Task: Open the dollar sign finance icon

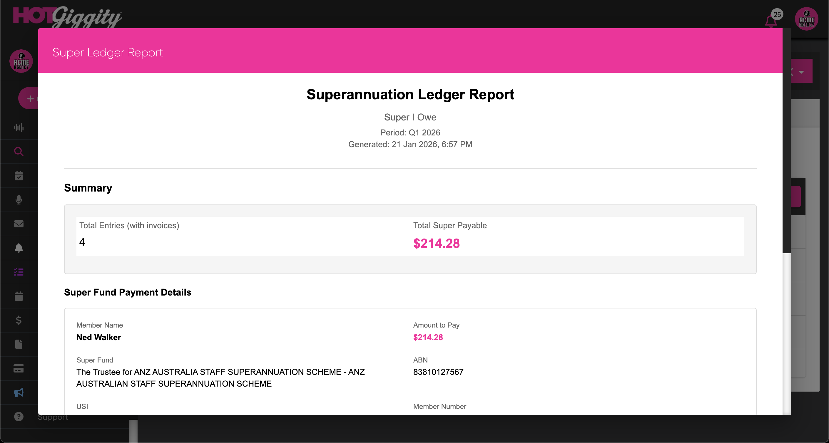Action: click(19, 320)
